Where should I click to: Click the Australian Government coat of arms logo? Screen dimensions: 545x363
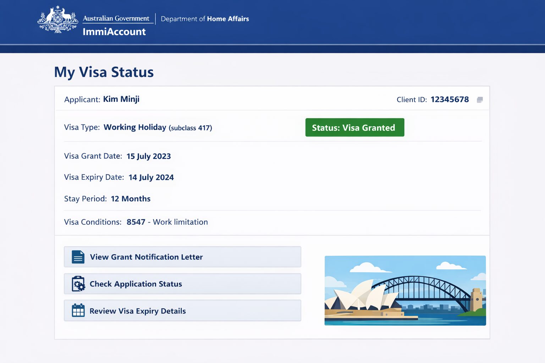[x=58, y=20]
